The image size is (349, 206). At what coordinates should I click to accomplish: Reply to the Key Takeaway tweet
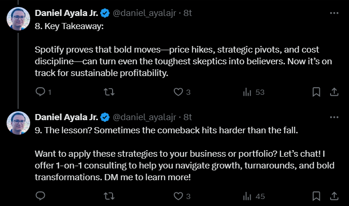pyautogui.click(x=41, y=92)
